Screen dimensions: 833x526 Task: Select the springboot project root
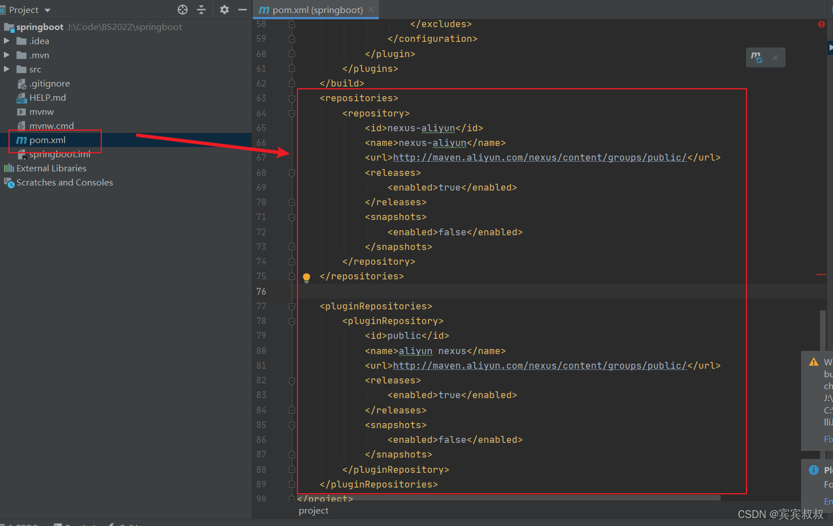(x=40, y=27)
